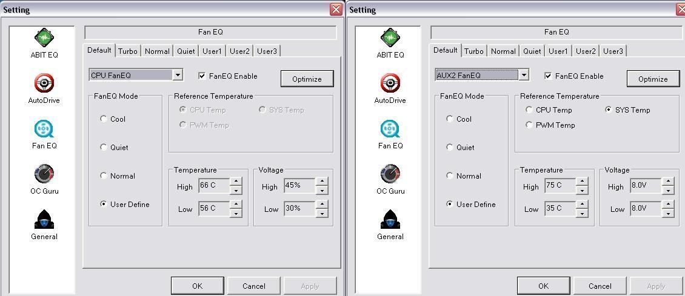The width and height of the screenshot is (685, 296).
Task: Click the 30% Low voltage field
Action: tap(299, 209)
